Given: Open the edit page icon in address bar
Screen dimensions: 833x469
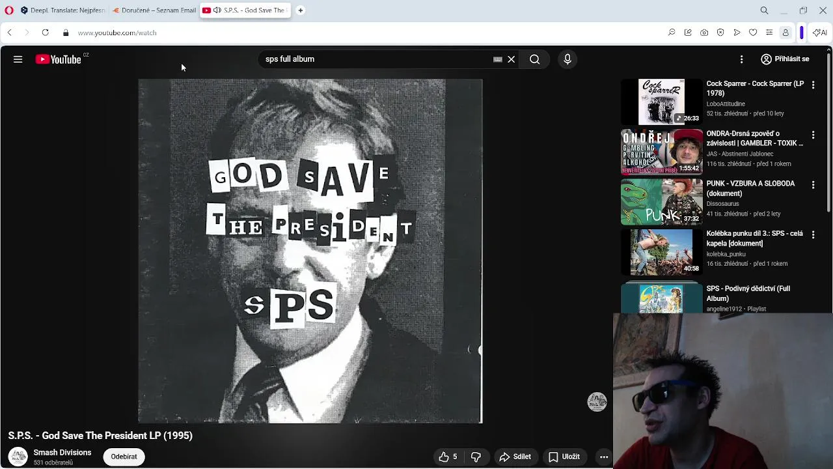Looking at the screenshot, I should tap(688, 33).
